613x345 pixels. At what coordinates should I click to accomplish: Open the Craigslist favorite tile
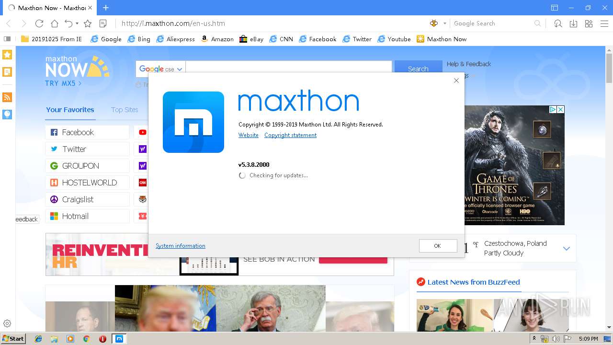click(88, 199)
